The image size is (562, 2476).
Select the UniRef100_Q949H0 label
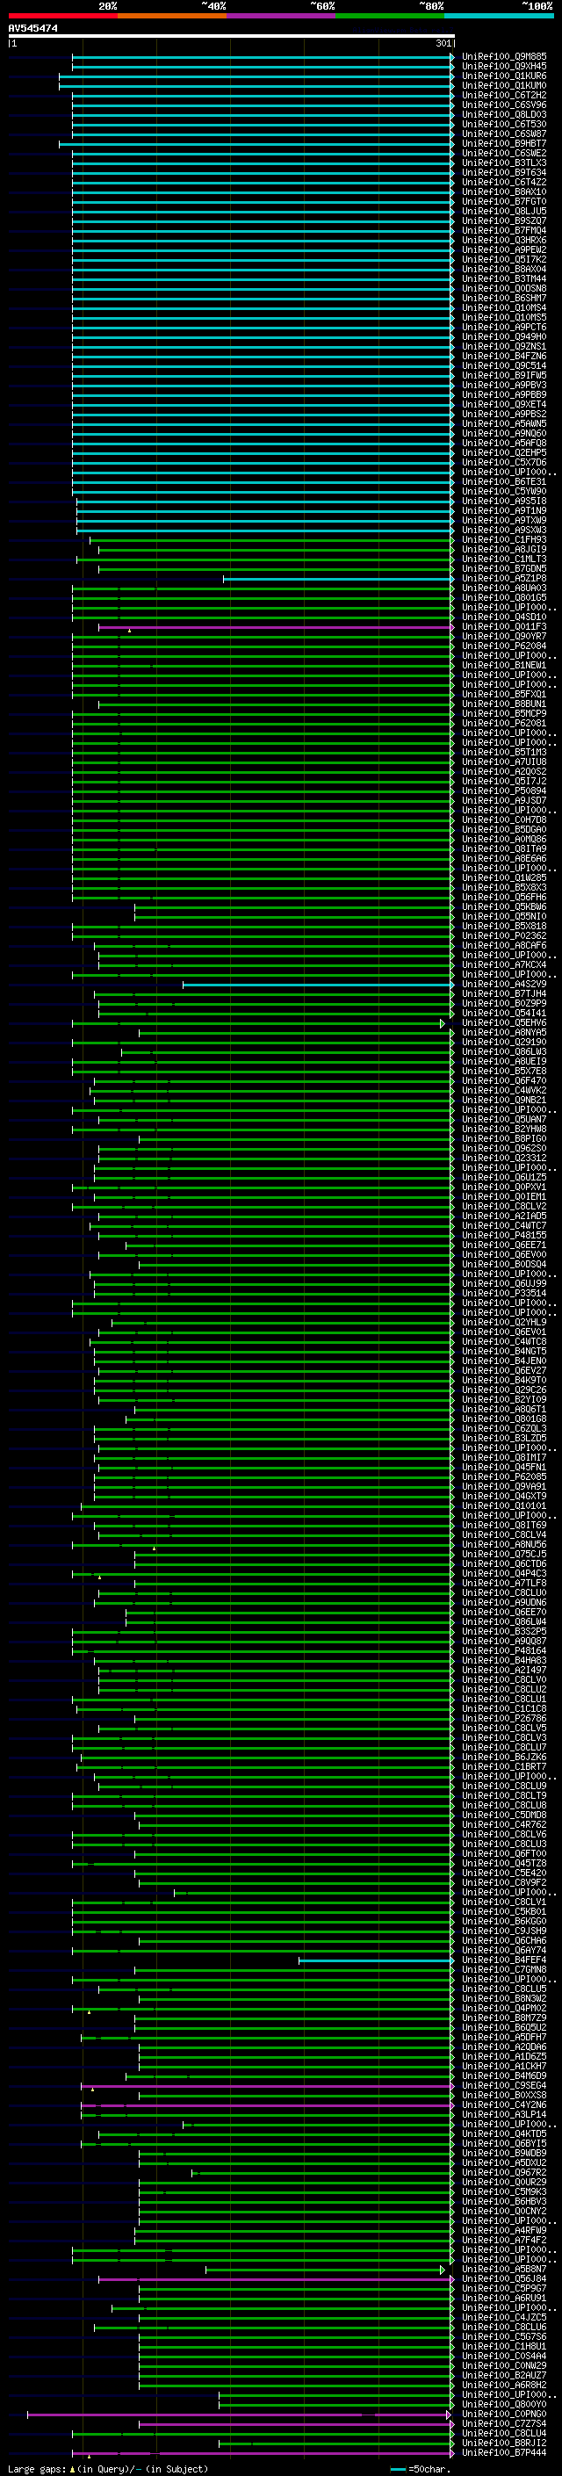point(503,337)
